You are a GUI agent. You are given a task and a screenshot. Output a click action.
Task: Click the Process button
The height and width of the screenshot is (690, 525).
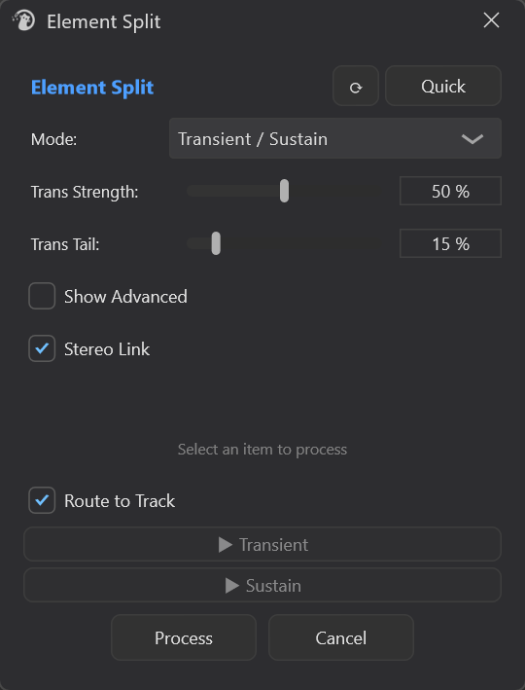[x=184, y=637]
